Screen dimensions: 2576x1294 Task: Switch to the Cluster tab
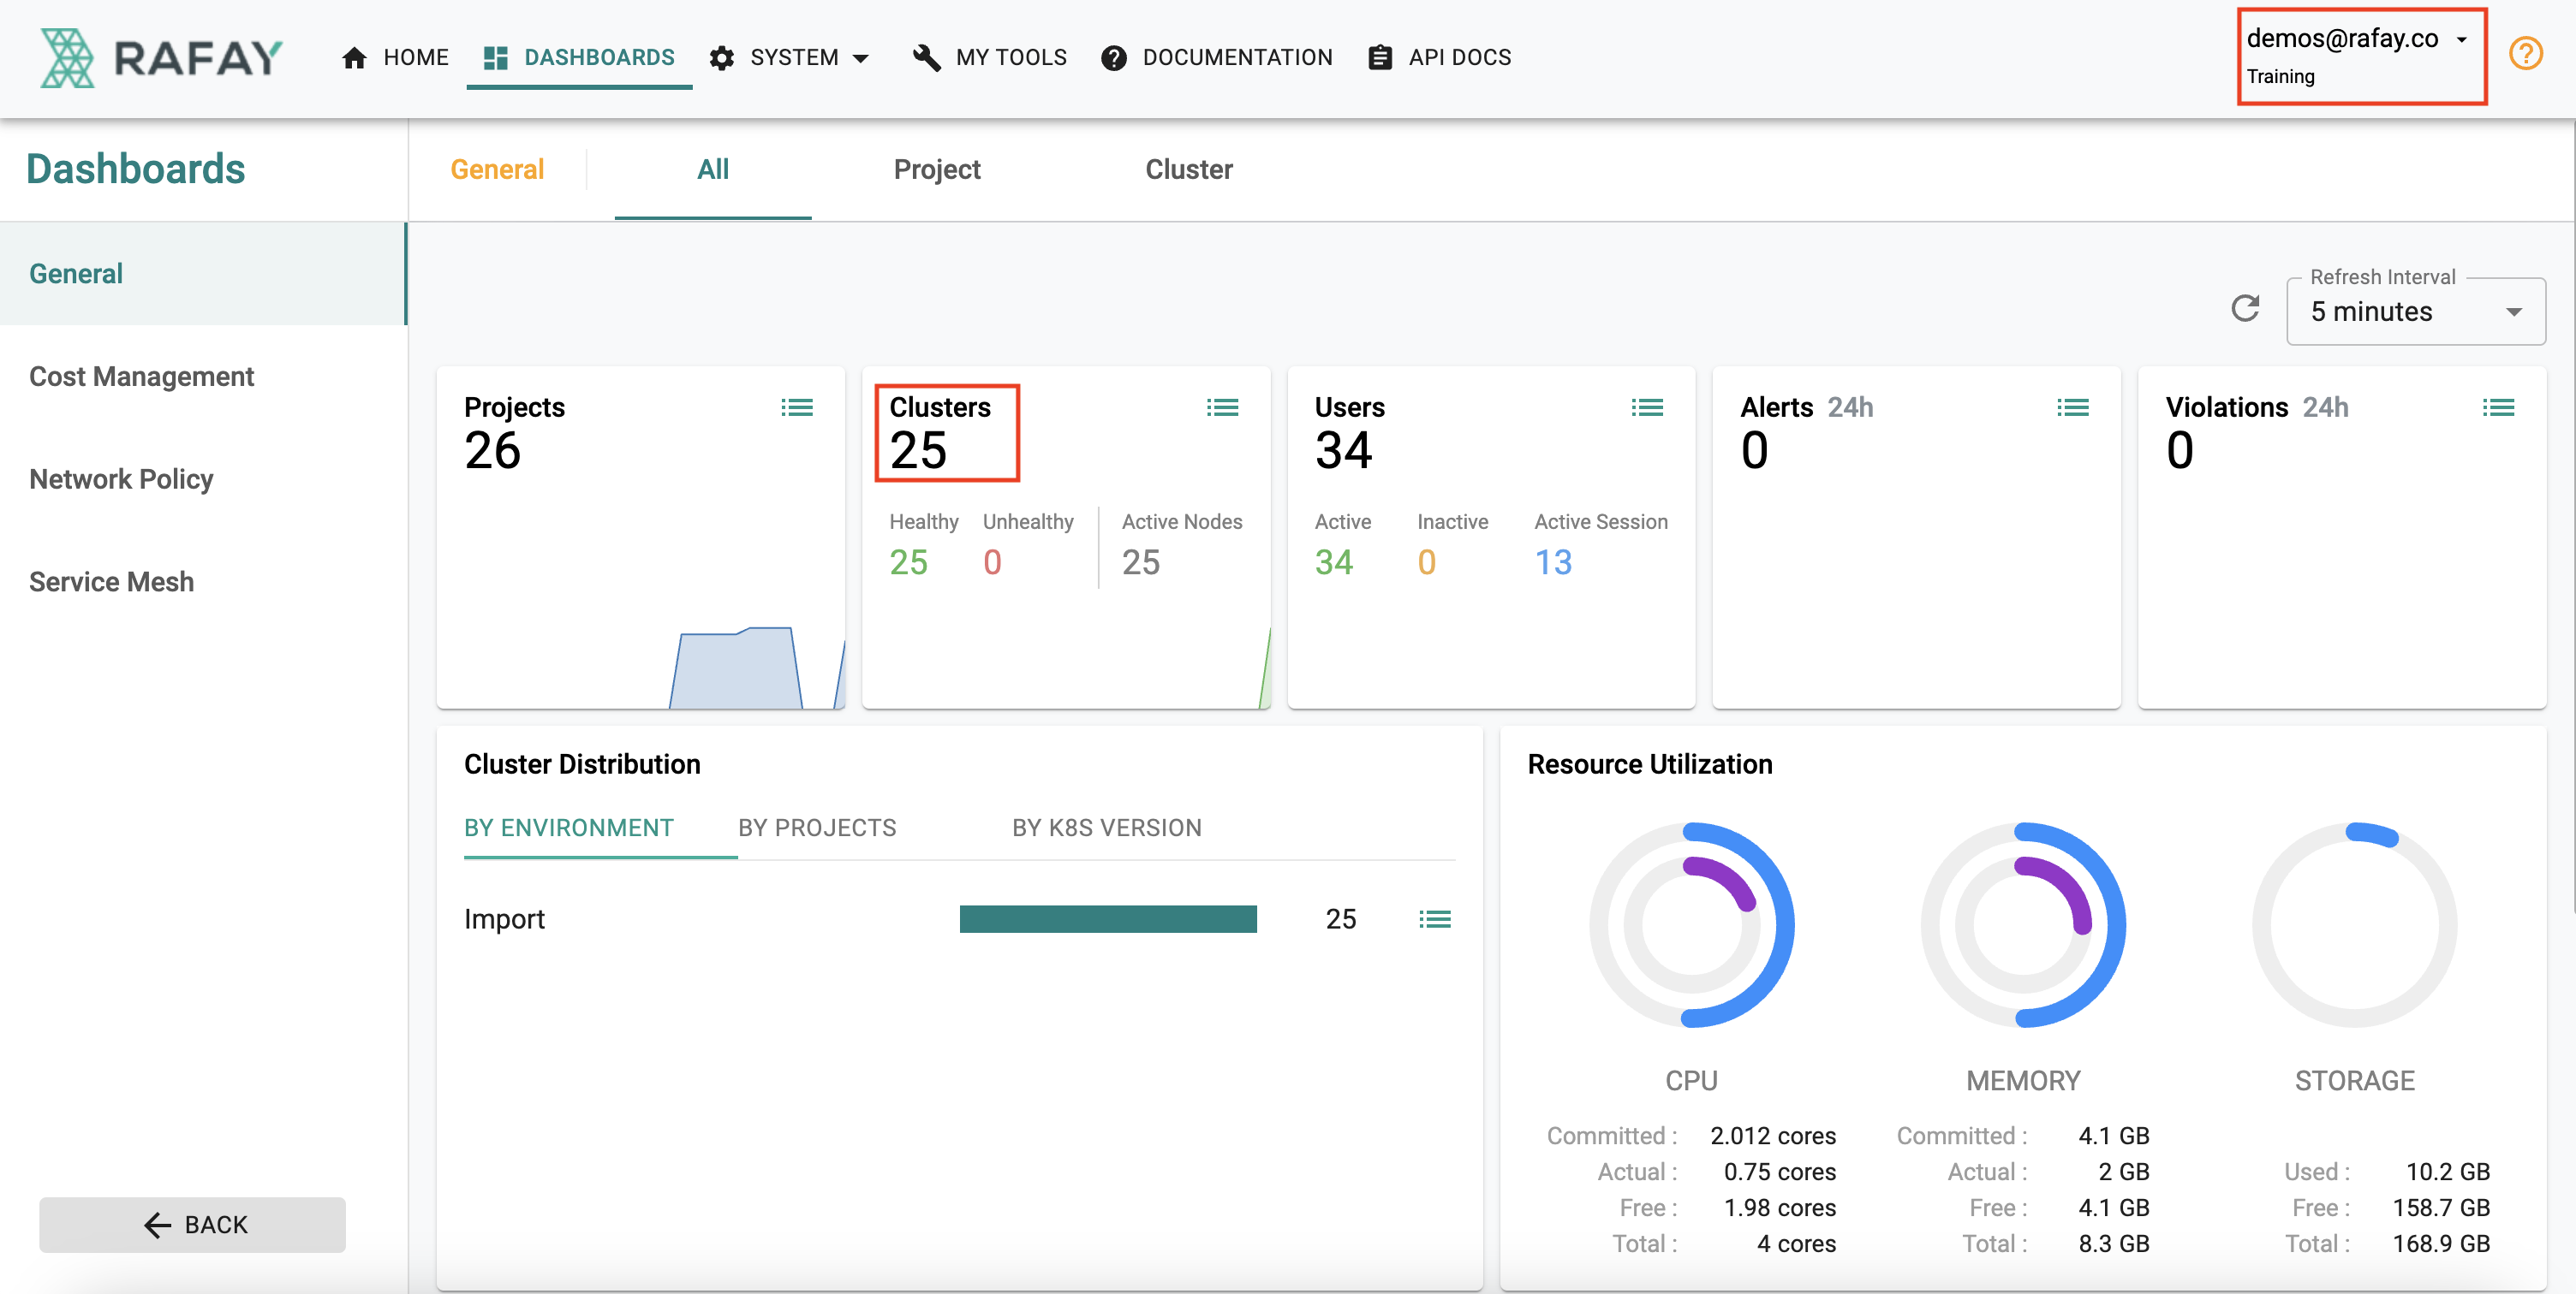pos(1189,169)
